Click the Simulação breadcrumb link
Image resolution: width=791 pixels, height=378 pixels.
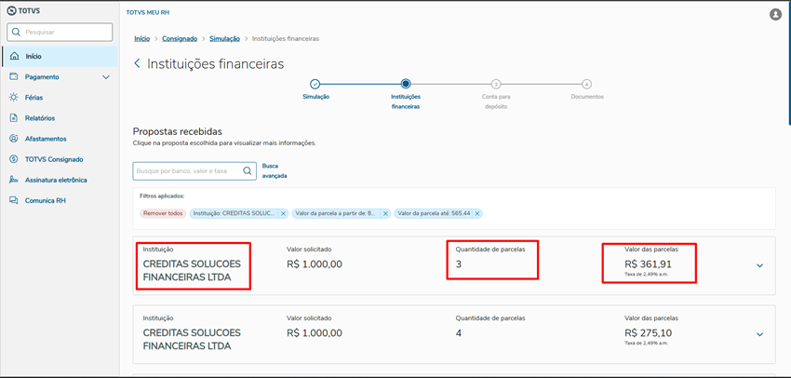pyautogui.click(x=224, y=38)
